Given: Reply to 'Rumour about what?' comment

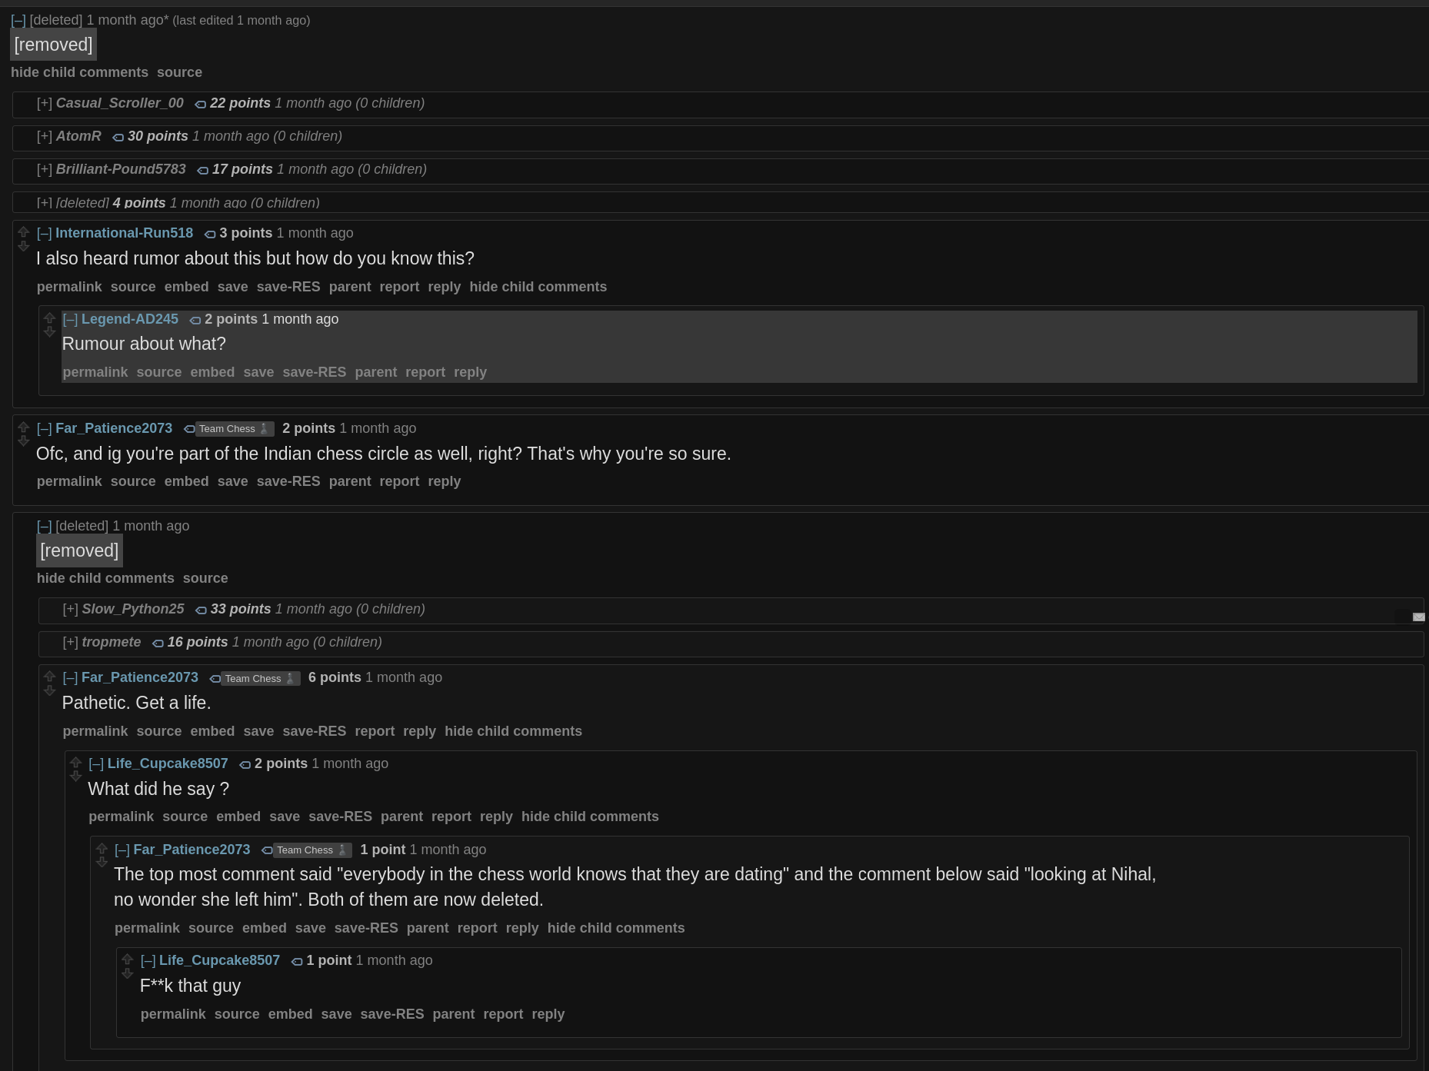Looking at the screenshot, I should point(471,372).
